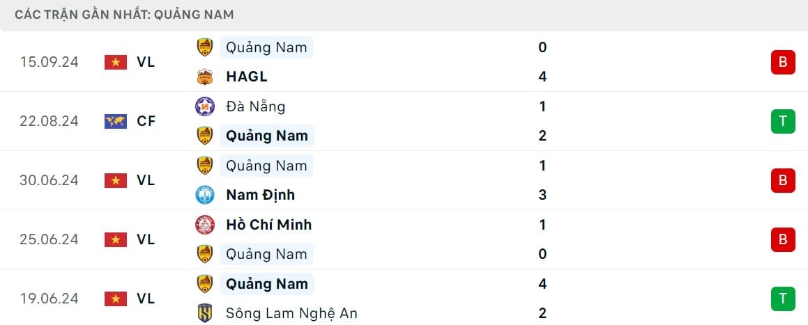Open the Sông Lam Nghệ An team link
Image resolution: width=808 pixels, height=325 pixels.
click(291, 313)
